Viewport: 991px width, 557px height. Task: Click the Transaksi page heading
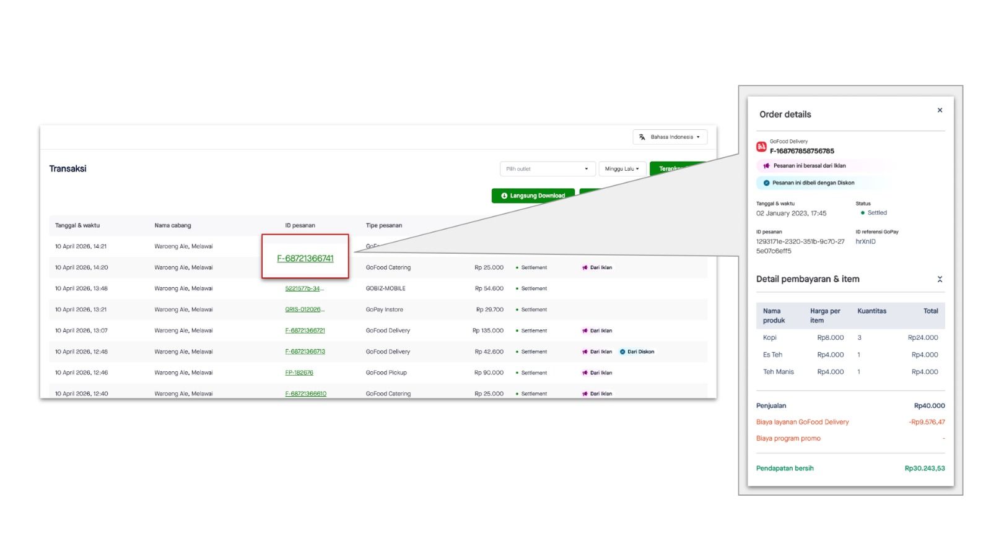pyautogui.click(x=68, y=169)
